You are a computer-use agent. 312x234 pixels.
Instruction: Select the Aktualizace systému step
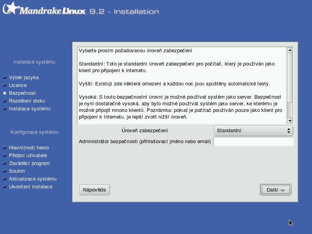(33, 179)
